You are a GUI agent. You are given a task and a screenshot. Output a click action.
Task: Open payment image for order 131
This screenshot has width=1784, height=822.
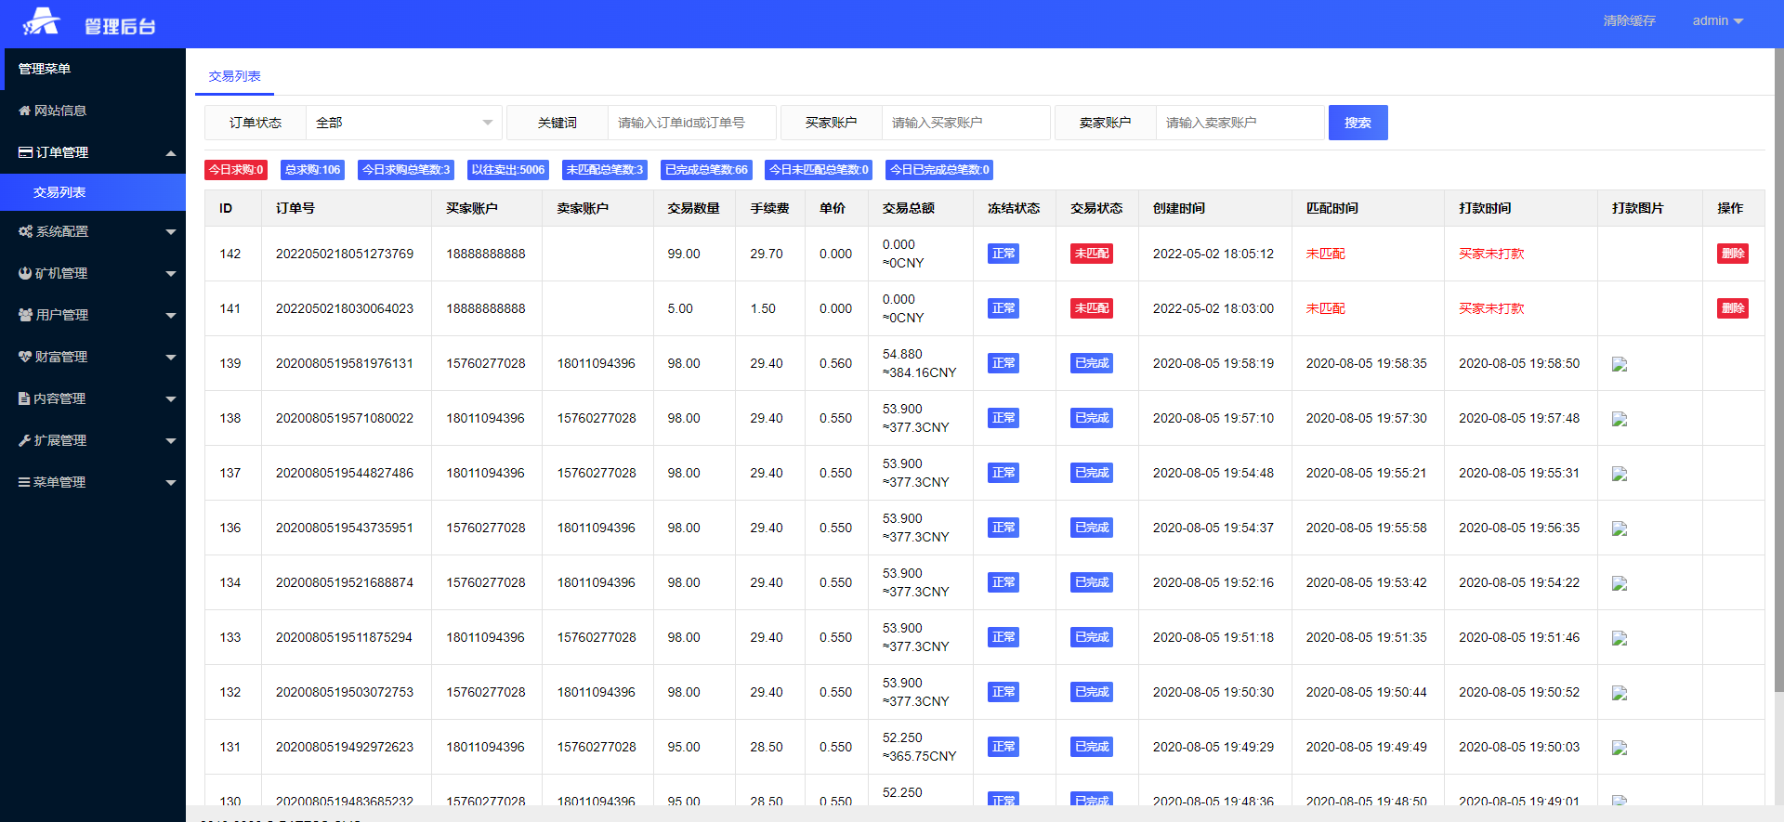(1620, 748)
